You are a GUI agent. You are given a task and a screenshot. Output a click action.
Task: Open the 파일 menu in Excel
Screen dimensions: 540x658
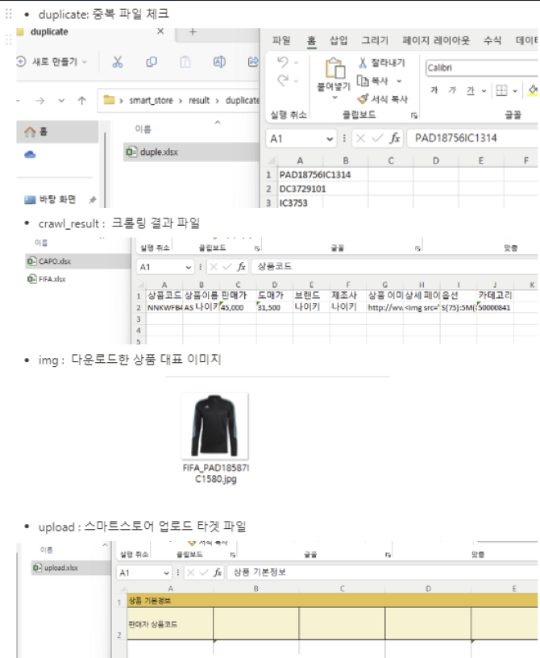click(281, 40)
